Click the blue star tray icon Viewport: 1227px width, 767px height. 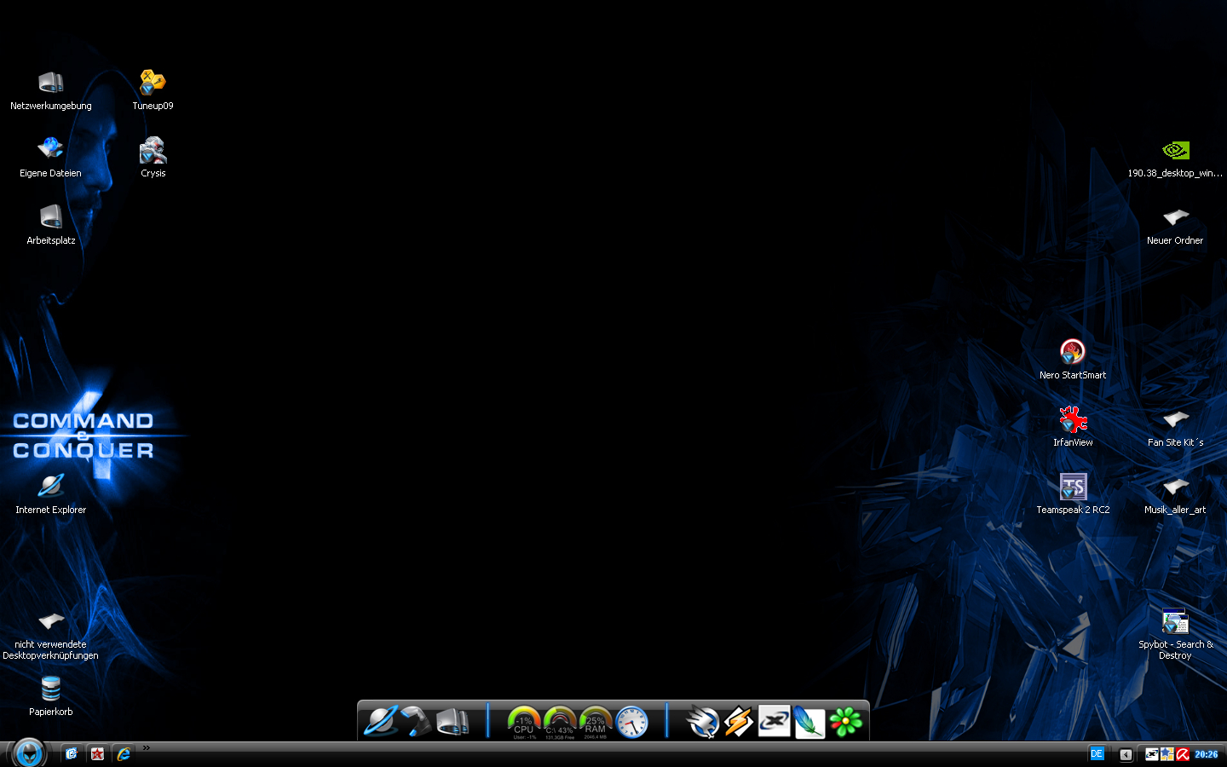(1167, 754)
